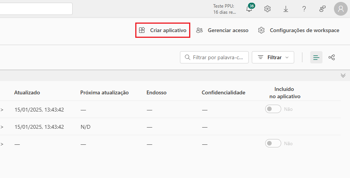The image size is (350, 178).
Task: Toggle Incluído no aplicativo on last row
Action: pos(273,143)
